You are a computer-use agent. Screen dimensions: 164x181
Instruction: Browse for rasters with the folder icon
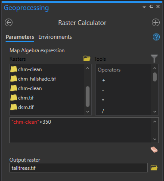[x=87, y=59]
